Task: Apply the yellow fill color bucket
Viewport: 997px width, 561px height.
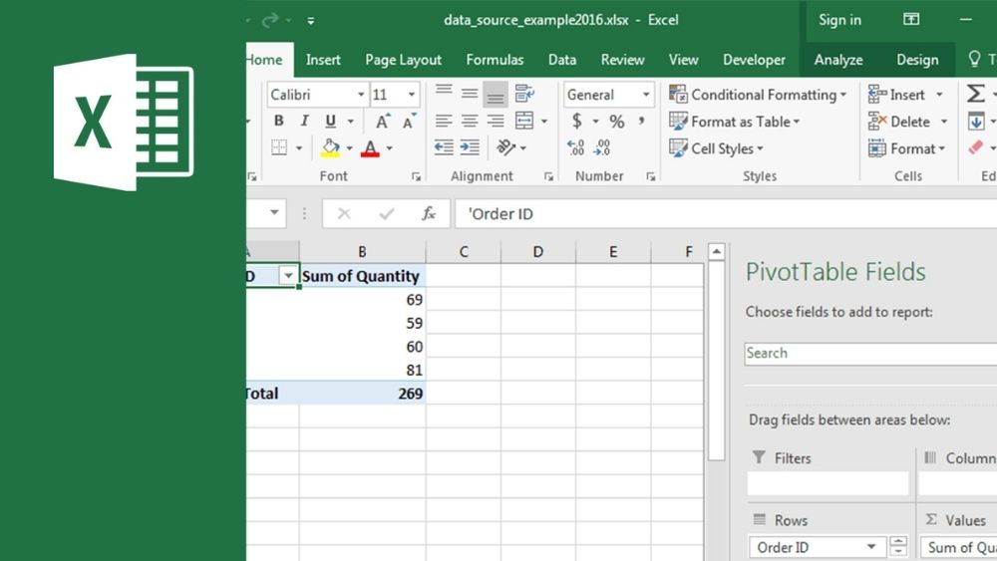Action: tap(330, 148)
